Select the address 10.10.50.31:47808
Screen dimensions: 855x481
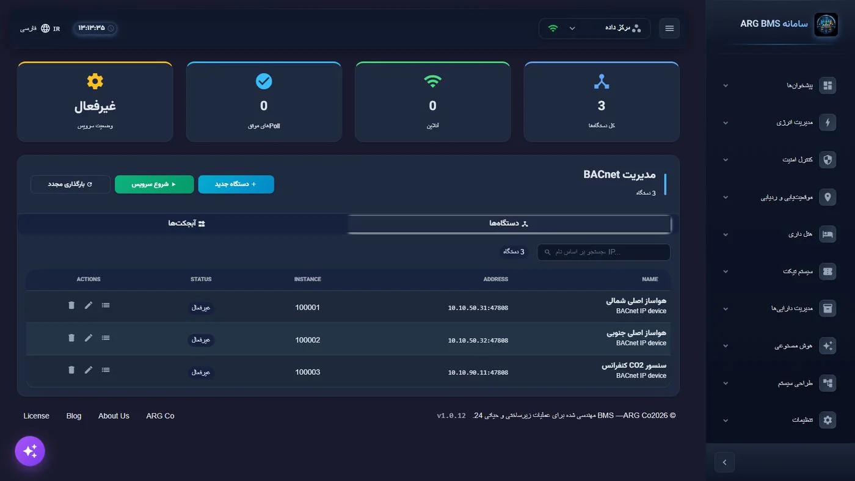[x=478, y=308]
